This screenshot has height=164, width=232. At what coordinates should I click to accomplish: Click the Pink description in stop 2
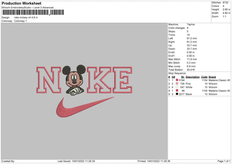point(188,84)
